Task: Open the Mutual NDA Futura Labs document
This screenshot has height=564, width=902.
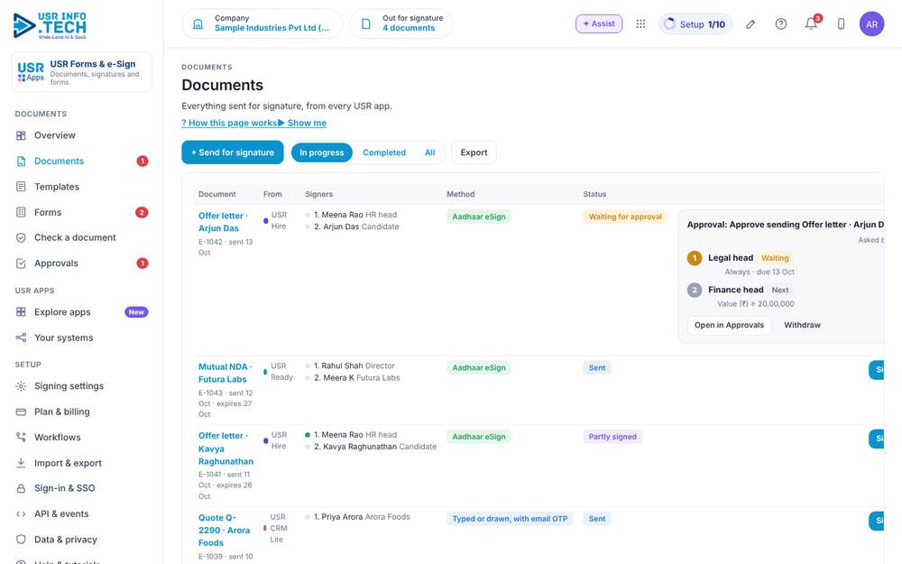Action: 225,373
